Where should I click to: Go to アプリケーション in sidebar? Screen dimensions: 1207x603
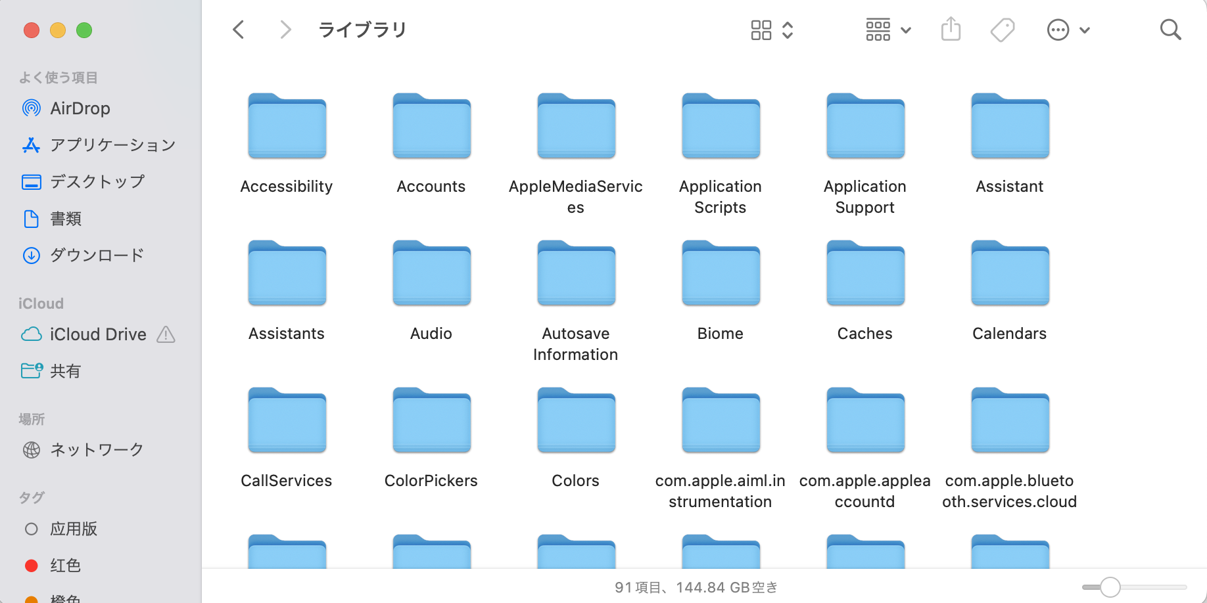pyautogui.click(x=112, y=145)
